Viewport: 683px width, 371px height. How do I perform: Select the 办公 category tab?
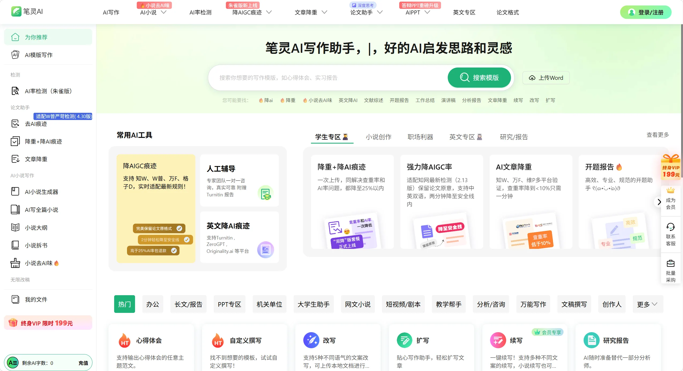click(152, 304)
